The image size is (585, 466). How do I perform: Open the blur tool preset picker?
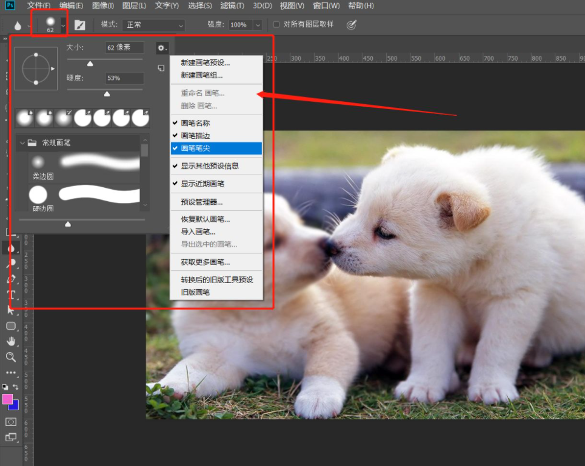[18, 25]
